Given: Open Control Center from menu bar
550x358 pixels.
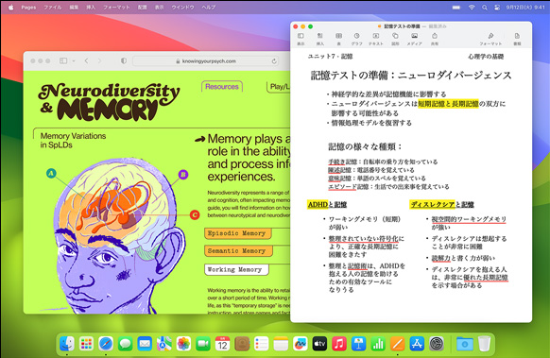Looking at the screenshot, I should click(497, 7).
